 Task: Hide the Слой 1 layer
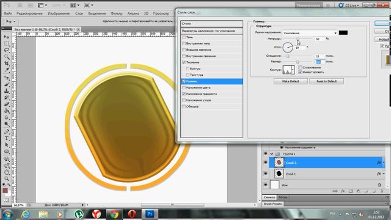pyautogui.click(x=266, y=174)
